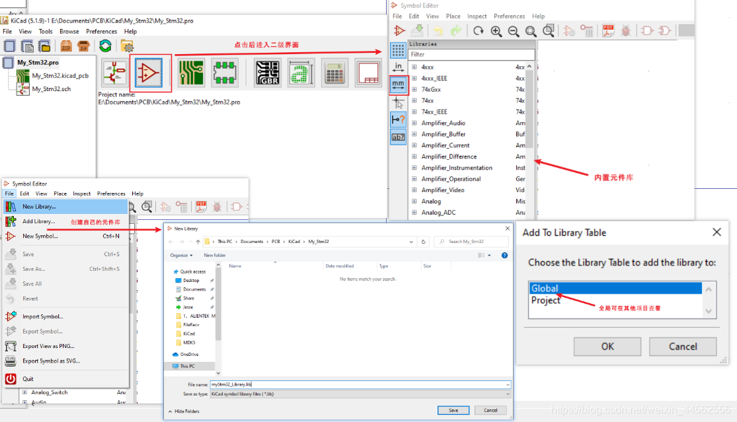Image resolution: width=737 pixels, height=422 pixels.
Task: Open the path history dropdown in the address bar
Action: [x=411, y=242]
